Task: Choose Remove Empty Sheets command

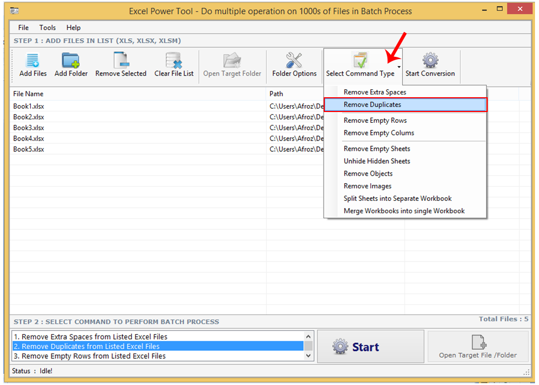Action: tap(405, 148)
